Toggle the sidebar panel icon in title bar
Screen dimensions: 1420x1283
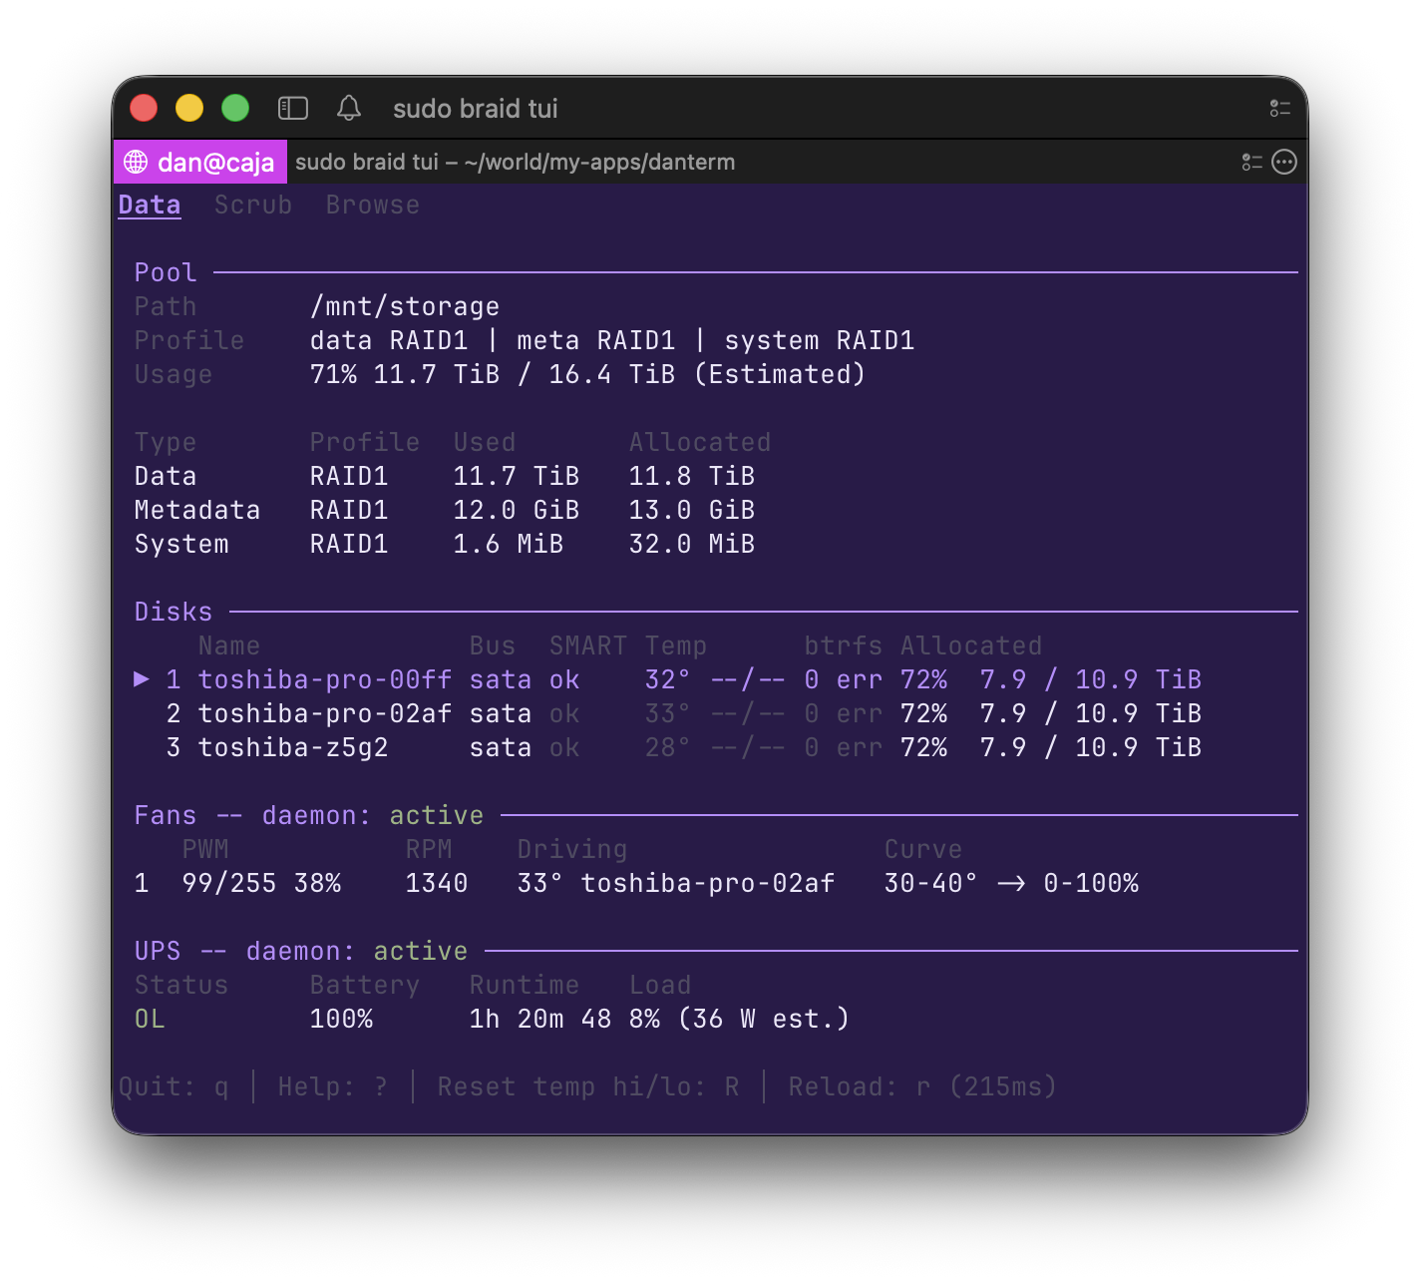[x=292, y=108]
